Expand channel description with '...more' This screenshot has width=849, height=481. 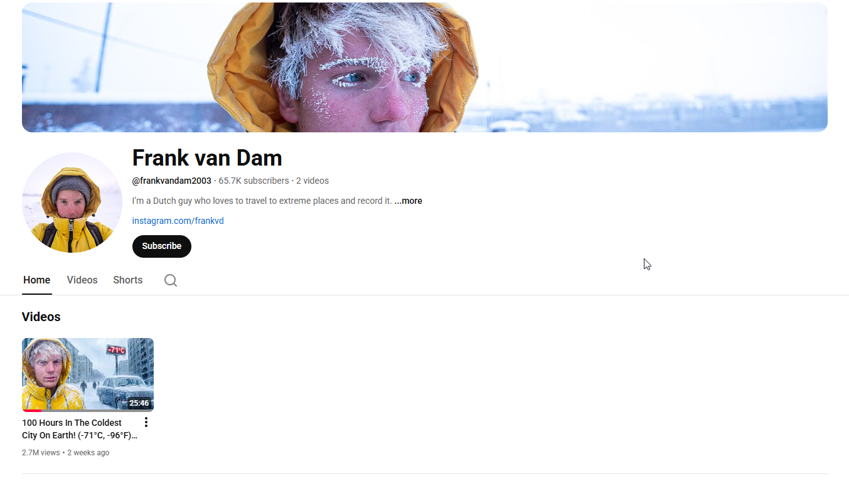[408, 201]
